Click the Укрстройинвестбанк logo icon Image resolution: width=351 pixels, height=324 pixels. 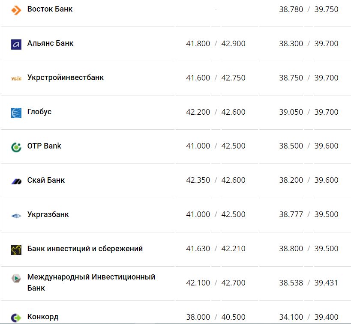pos(16,78)
